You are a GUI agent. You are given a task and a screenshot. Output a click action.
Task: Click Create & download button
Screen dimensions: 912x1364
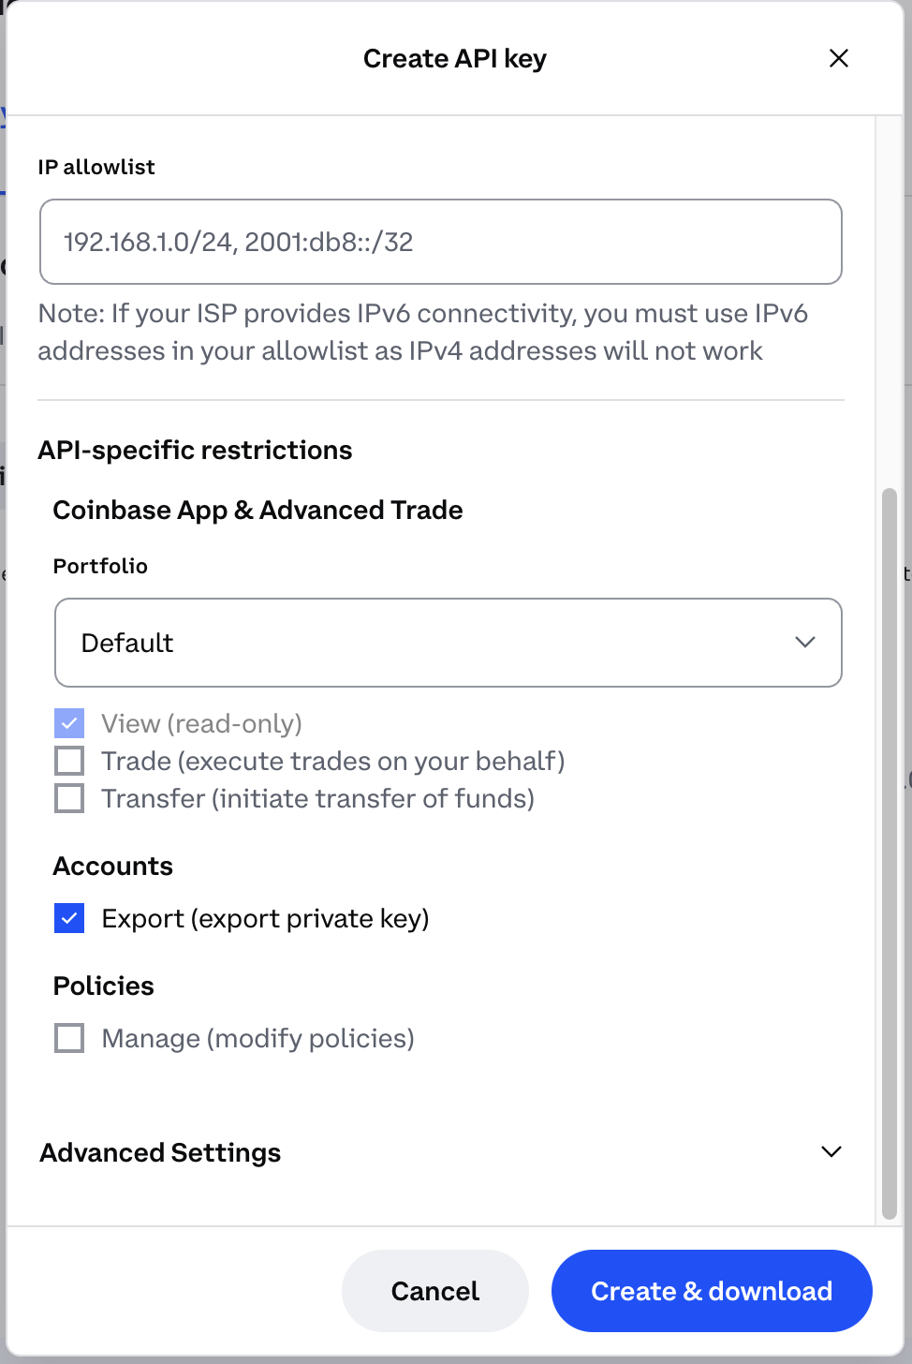[712, 1291]
